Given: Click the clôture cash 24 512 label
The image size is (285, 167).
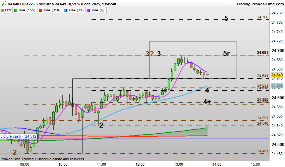Looking at the screenshot, I should click(x=19, y=136).
